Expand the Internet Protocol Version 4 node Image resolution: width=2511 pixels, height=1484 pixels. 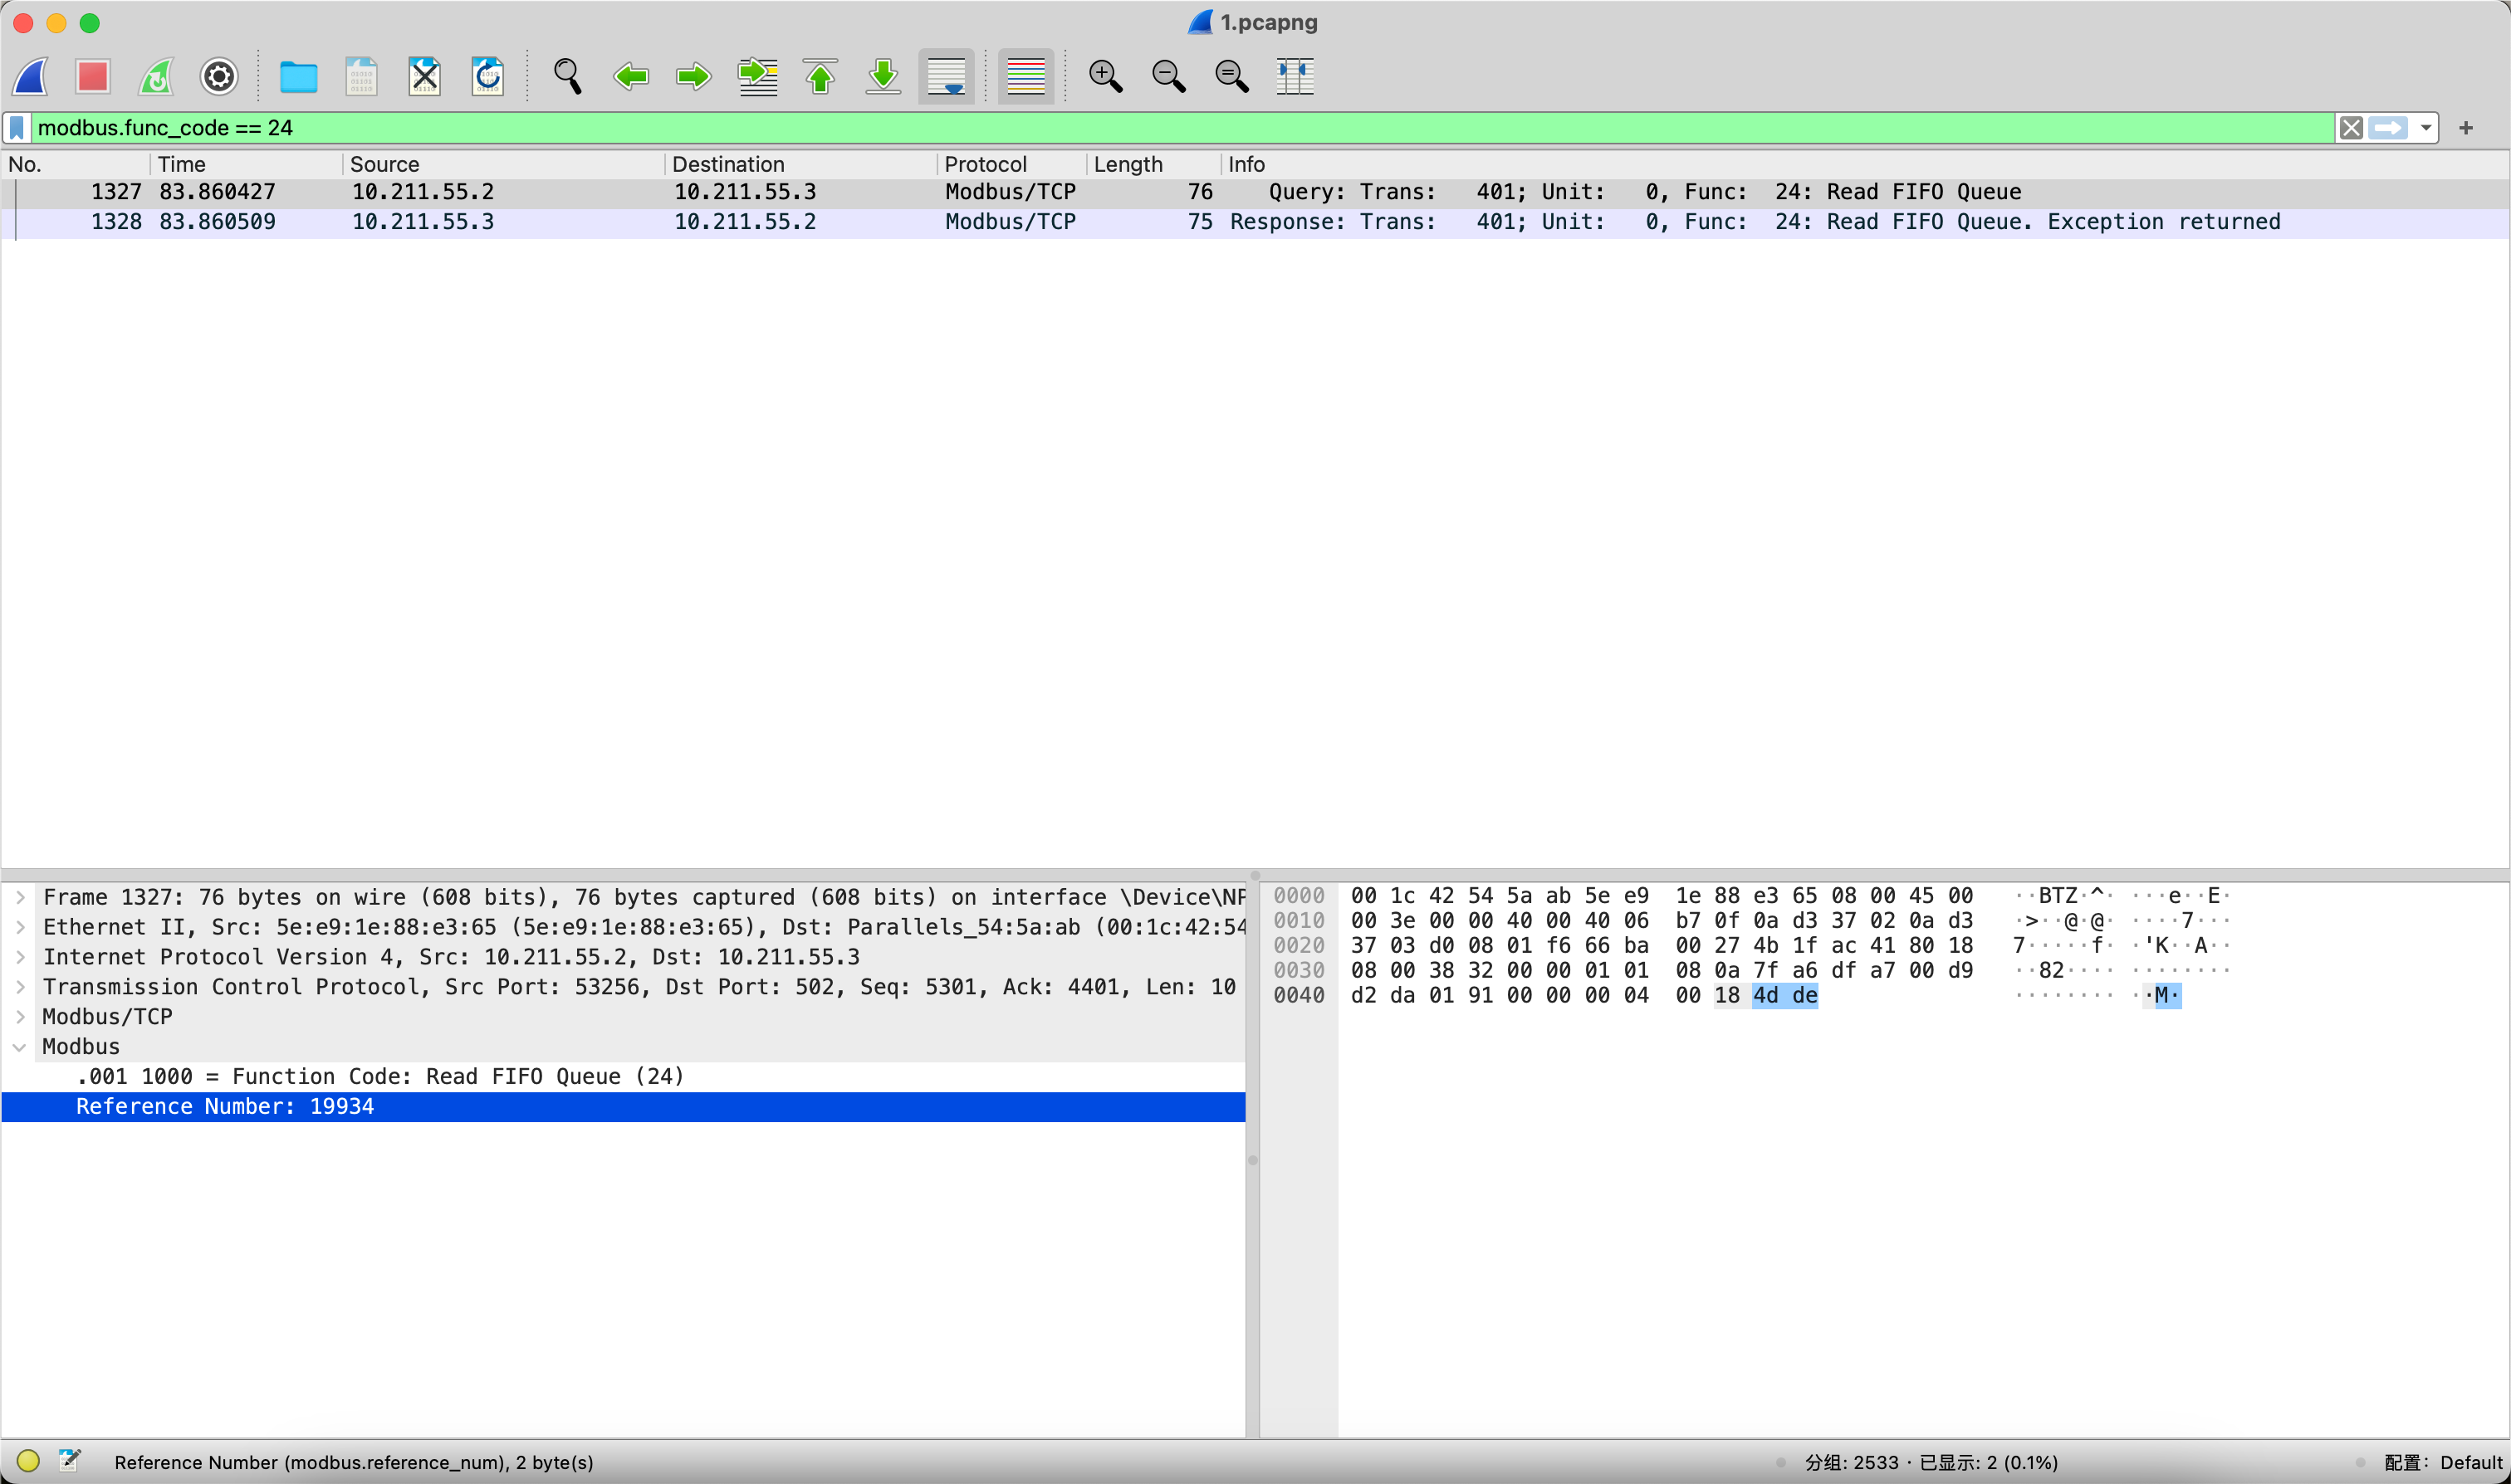[x=20, y=957]
